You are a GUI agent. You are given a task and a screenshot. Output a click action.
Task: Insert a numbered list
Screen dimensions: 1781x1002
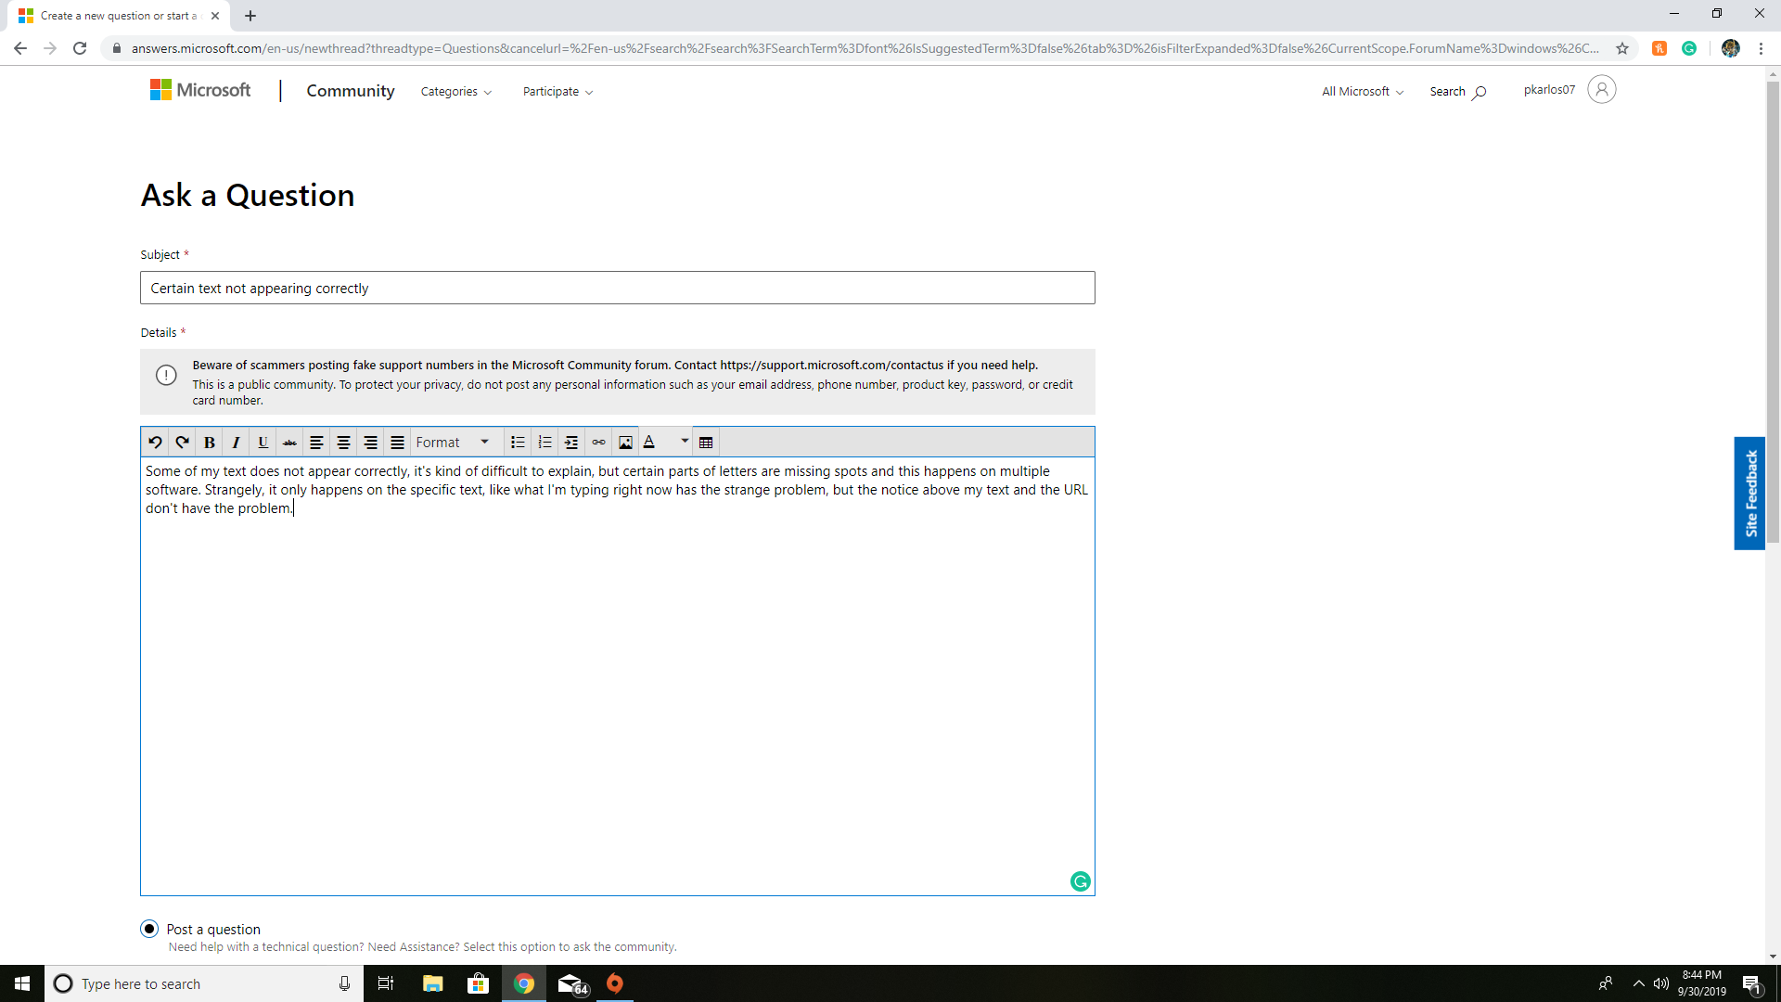click(x=545, y=443)
